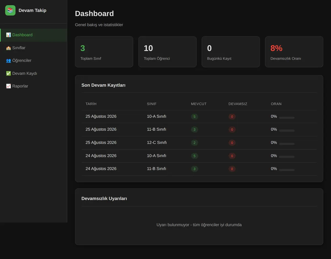
Task: Click the green Mevcut badge in 12-C row
Action: click(x=194, y=143)
